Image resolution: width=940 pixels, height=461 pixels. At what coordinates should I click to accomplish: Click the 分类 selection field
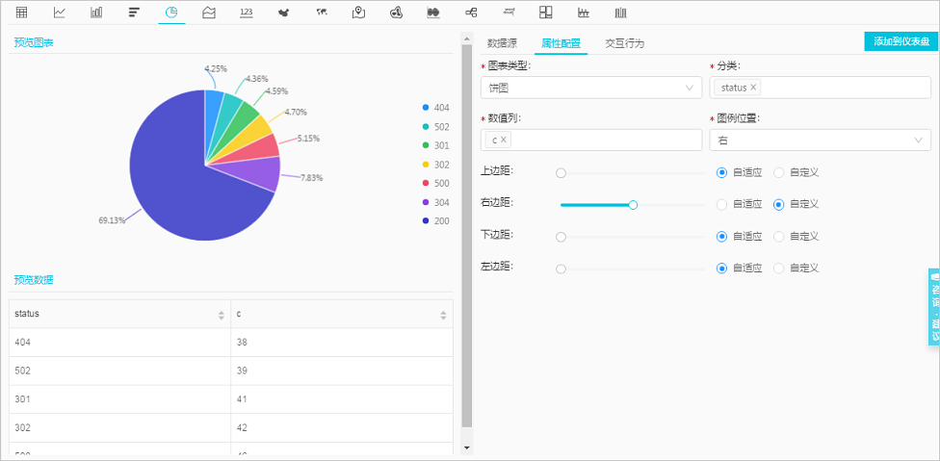pyautogui.click(x=821, y=88)
